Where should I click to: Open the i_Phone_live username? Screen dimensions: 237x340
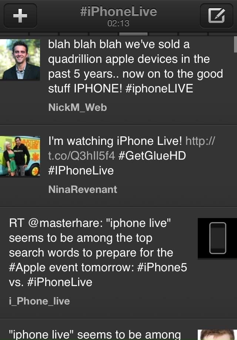point(39,301)
